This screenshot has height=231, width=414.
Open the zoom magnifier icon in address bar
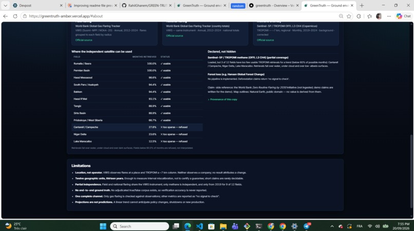click(341, 16)
